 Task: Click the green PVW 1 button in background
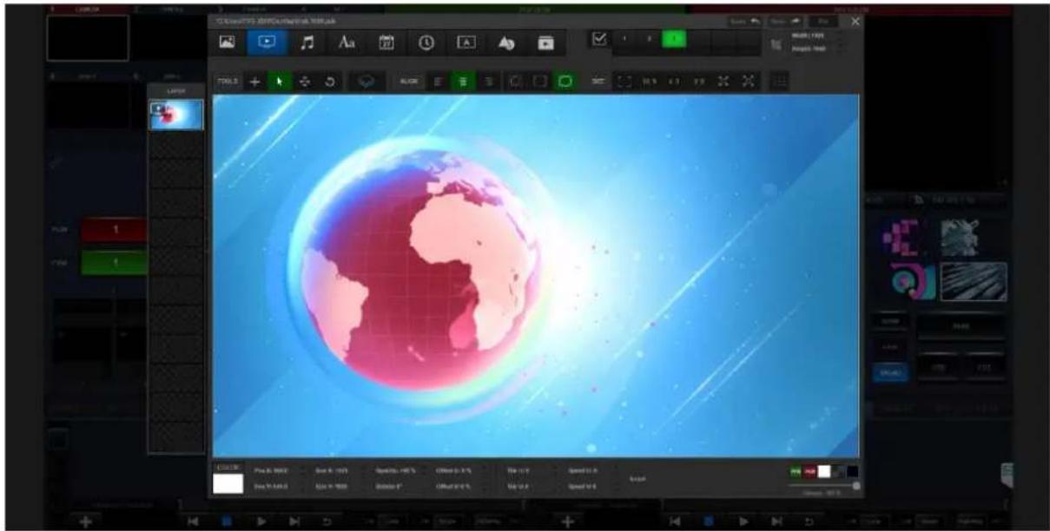[114, 264]
